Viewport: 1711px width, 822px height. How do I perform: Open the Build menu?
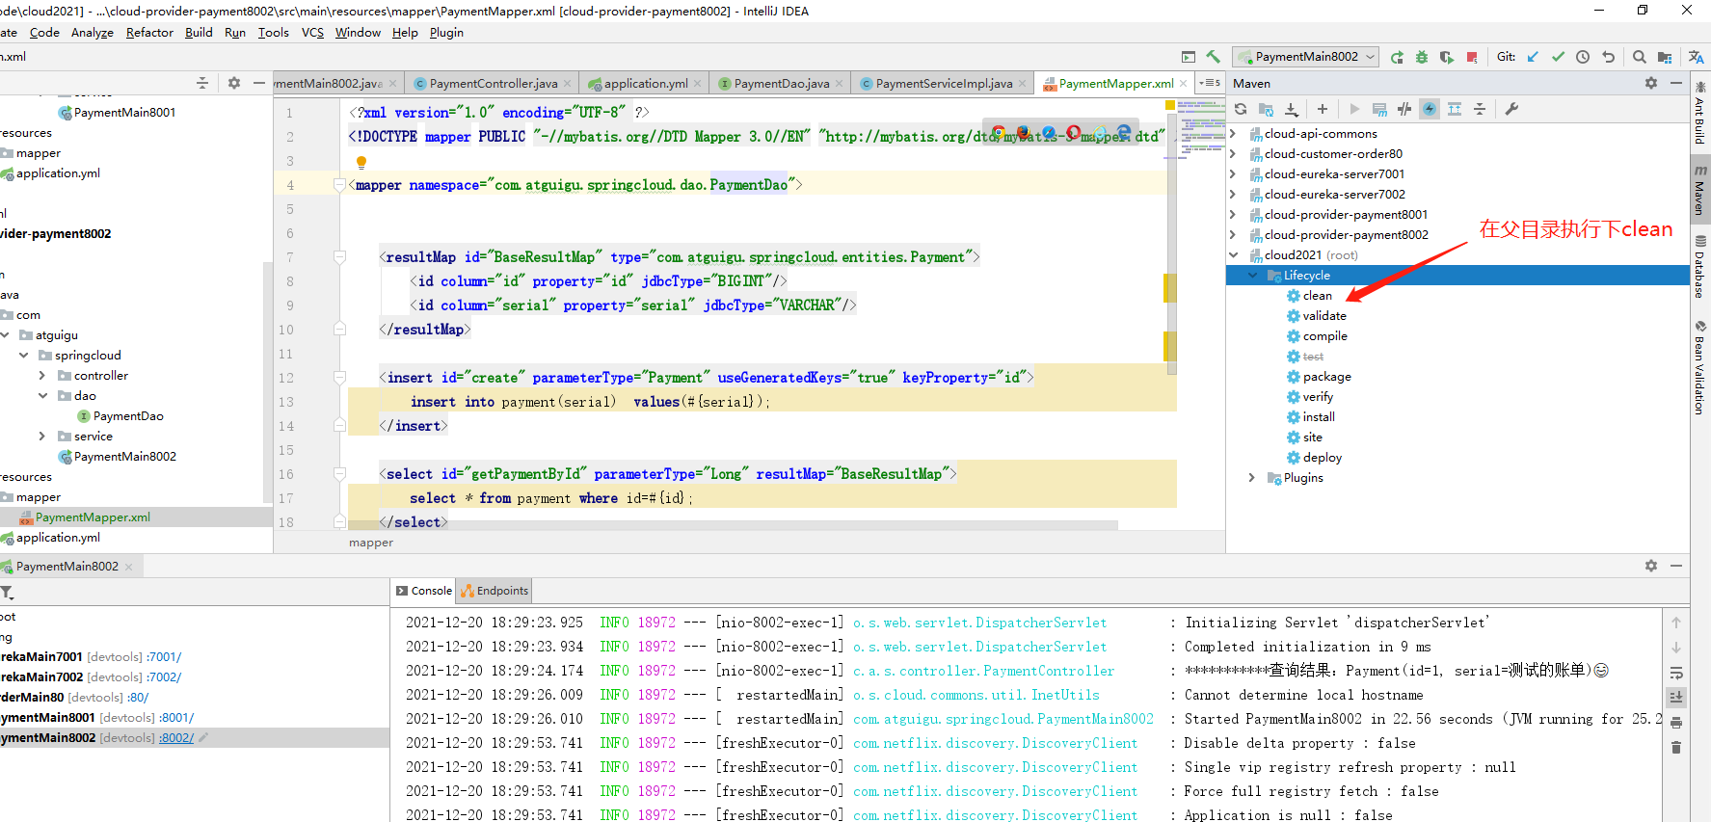click(199, 32)
